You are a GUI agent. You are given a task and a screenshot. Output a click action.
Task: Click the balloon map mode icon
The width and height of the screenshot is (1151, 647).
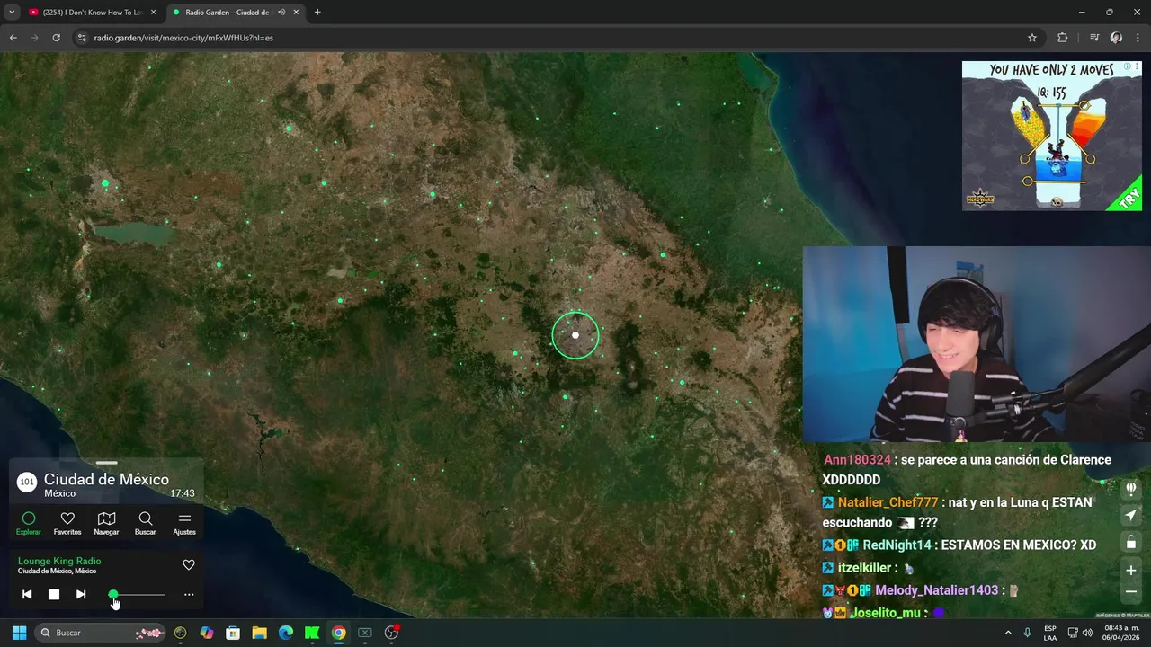(1131, 488)
